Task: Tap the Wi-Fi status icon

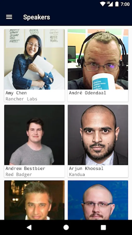Action: pos(103,4)
